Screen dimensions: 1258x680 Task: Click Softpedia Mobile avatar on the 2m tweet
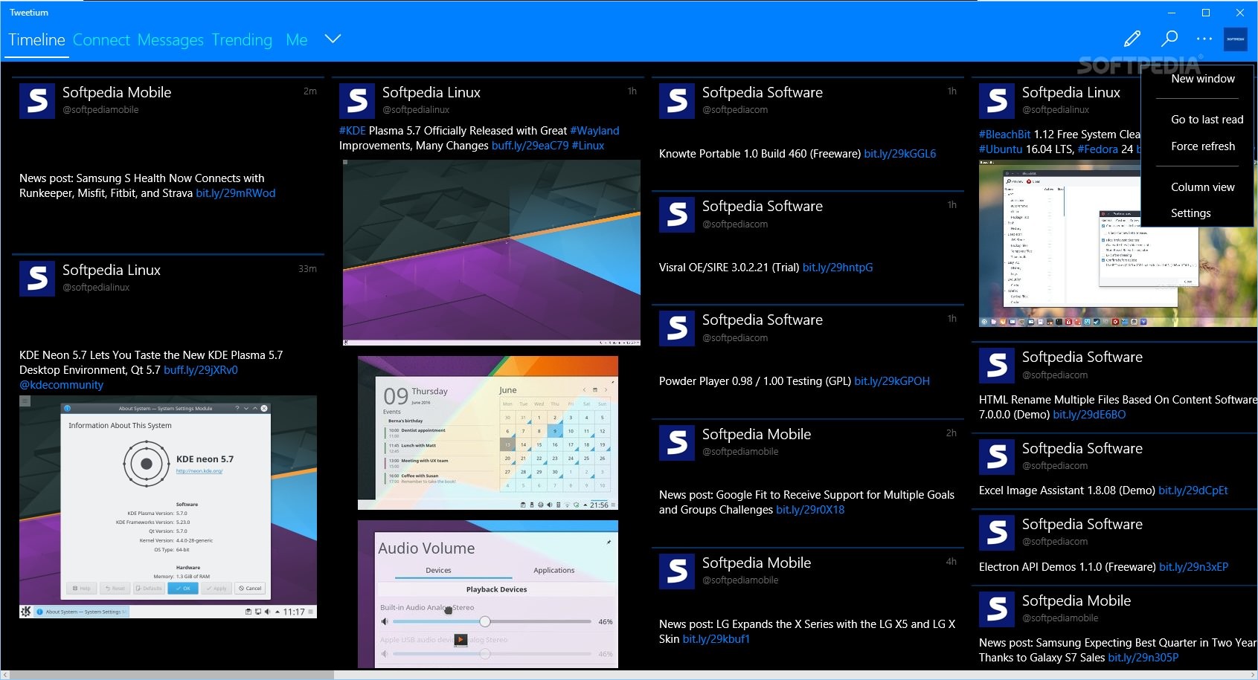point(37,101)
